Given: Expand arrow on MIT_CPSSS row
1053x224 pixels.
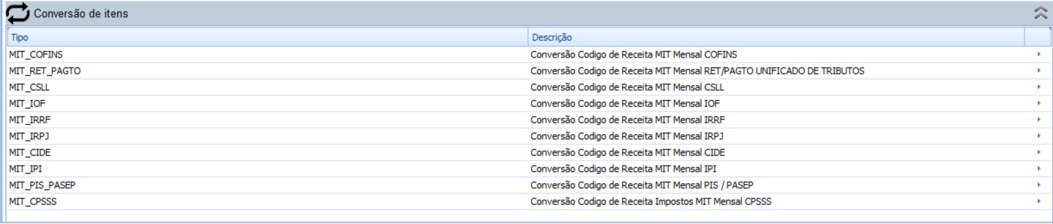Looking at the screenshot, I should click(x=1038, y=201).
